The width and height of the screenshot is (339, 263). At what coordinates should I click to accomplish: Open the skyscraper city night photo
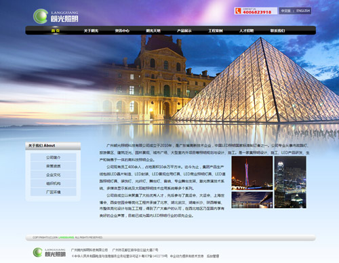coord(290,182)
